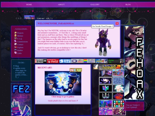The height and width of the screenshot is (116, 155).
Task: Click the Pac-Man ghosts stamp
Action: pos(119,104)
